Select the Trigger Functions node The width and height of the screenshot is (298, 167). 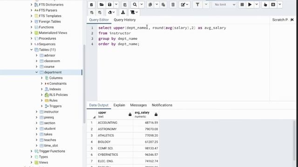pos(52,151)
